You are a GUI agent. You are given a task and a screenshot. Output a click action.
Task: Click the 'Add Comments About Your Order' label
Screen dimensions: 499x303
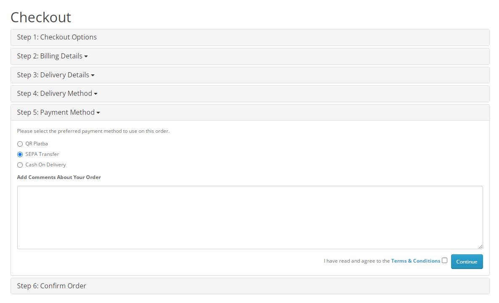[59, 177]
